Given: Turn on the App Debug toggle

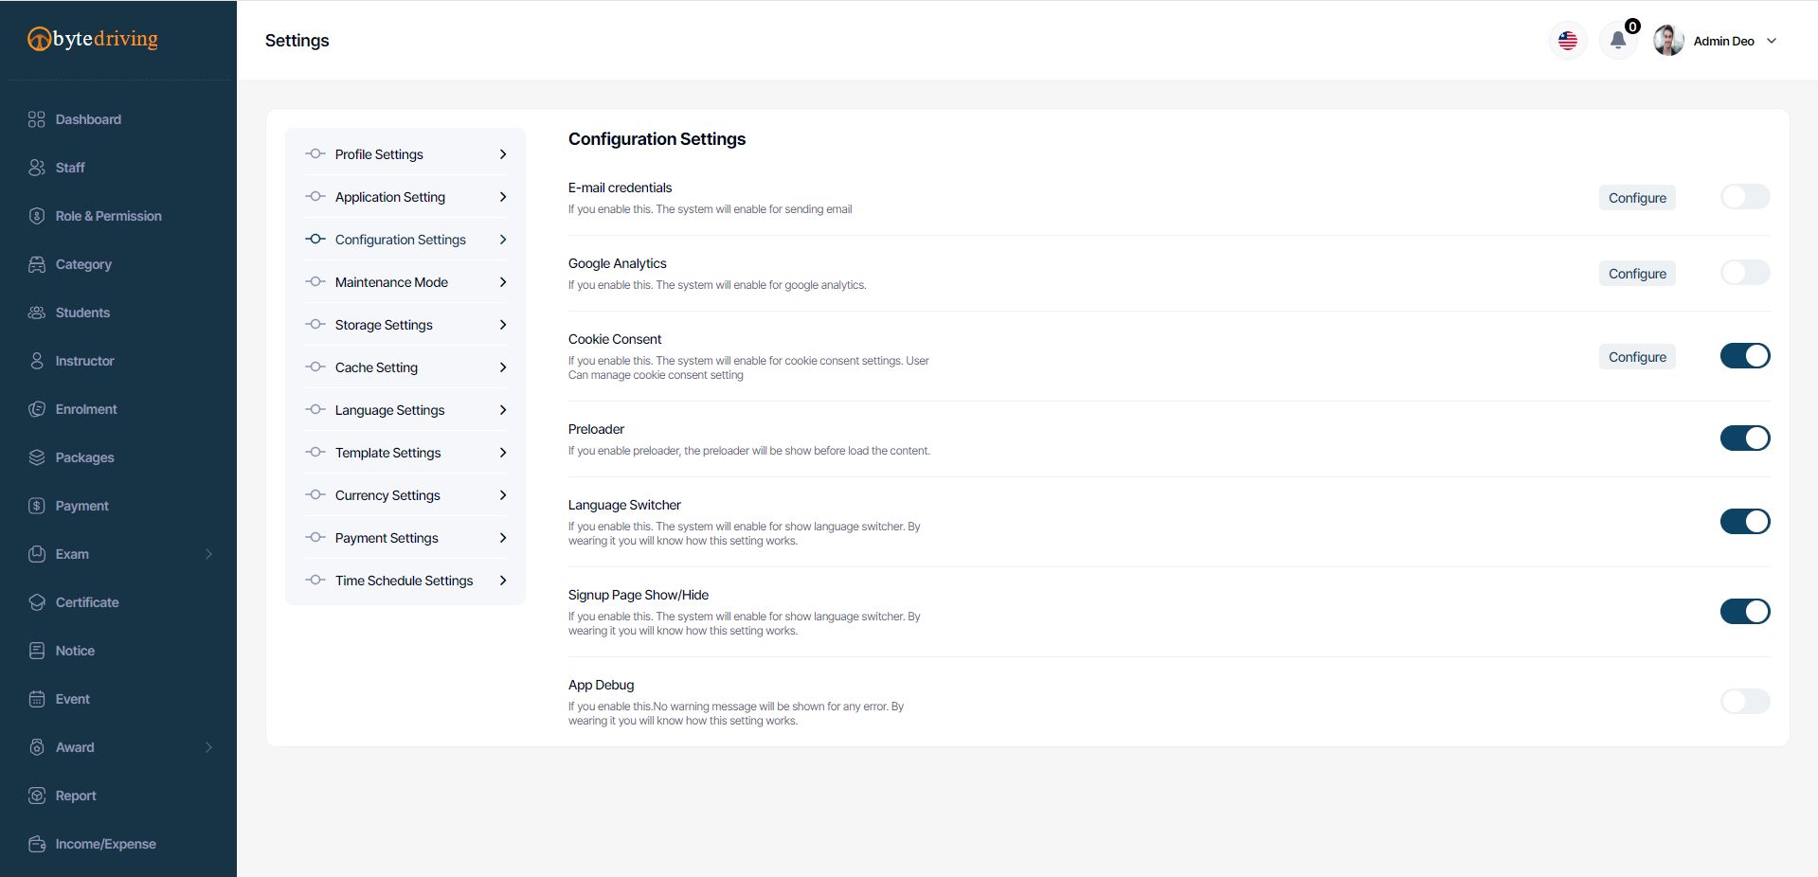Looking at the screenshot, I should pyautogui.click(x=1744, y=702).
